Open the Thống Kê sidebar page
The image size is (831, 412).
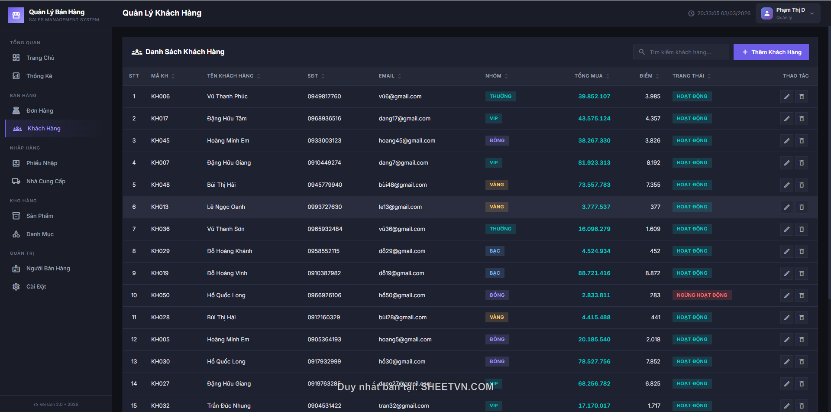(x=39, y=76)
